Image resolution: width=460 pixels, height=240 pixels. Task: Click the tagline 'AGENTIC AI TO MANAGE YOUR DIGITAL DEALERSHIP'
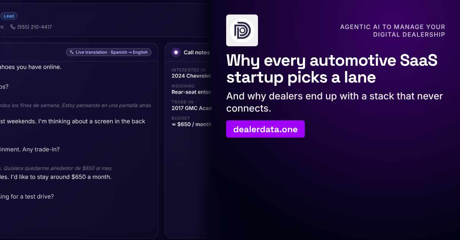(x=393, y=31)
